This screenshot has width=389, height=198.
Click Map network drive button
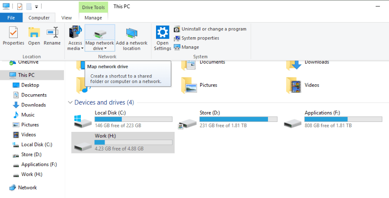(x=100, y=38)
